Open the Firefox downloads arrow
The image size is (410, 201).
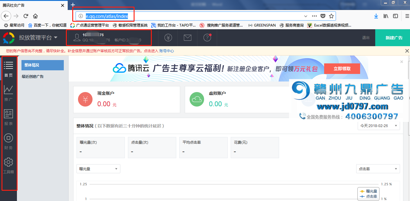376,16
